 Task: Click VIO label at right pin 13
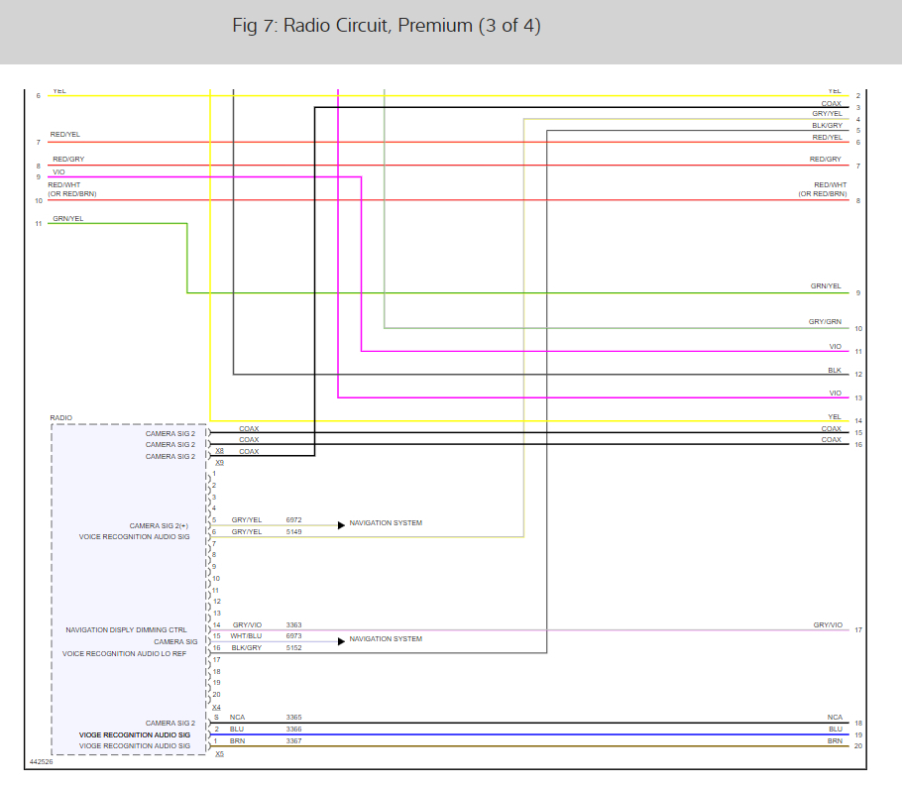click(x=836, y=393)
